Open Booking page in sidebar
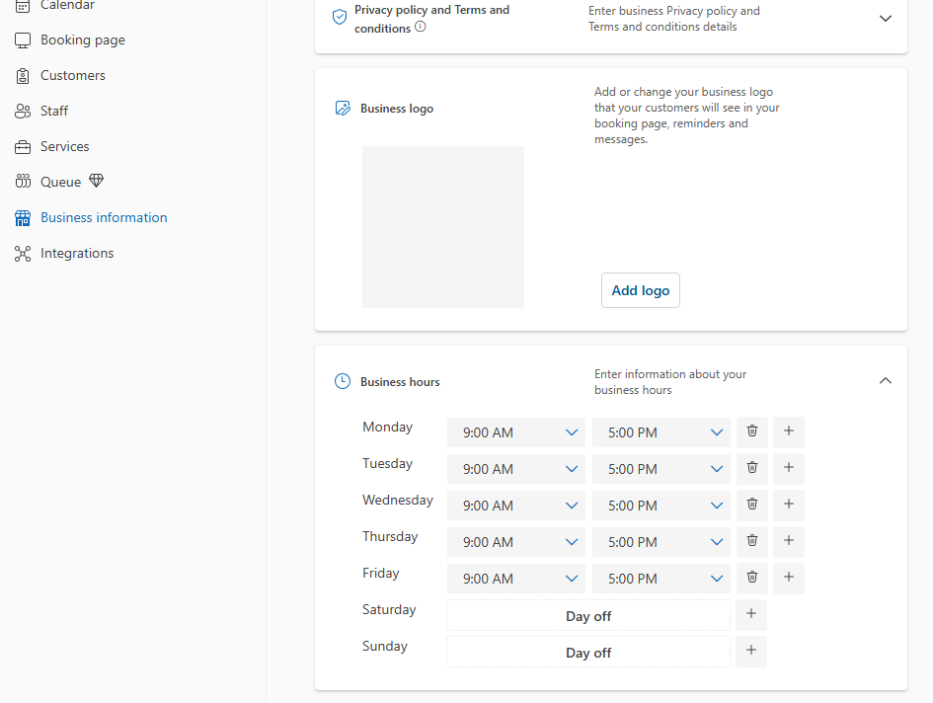This screenshot has width=933, height=703. [x=83, y=39]
